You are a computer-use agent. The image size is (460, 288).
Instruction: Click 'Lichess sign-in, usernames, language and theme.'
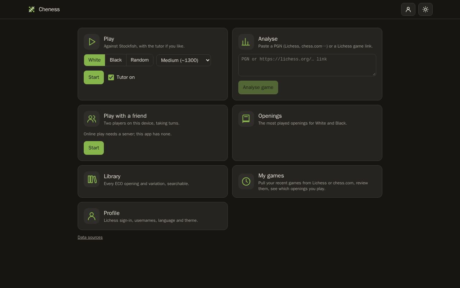tap(151, 220)
